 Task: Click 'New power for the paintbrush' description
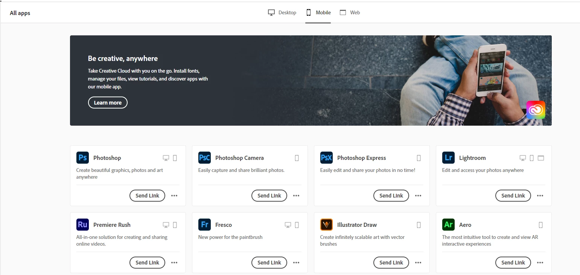(x=230, y=237)
